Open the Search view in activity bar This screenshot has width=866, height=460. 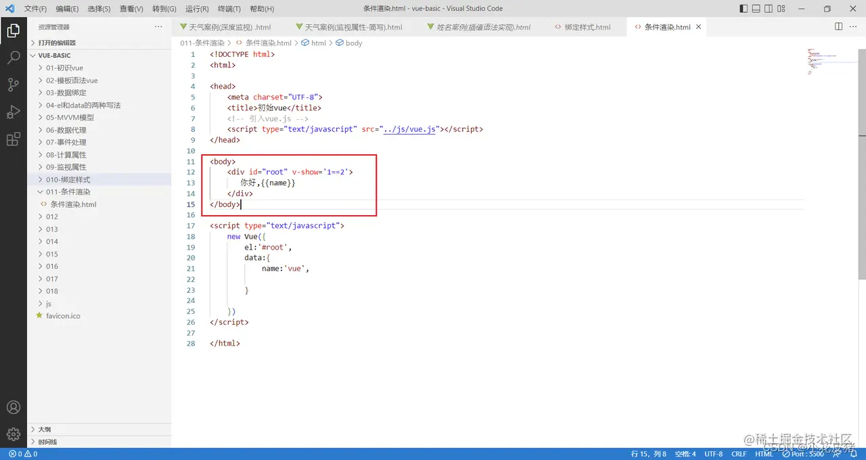click(13, 57)
